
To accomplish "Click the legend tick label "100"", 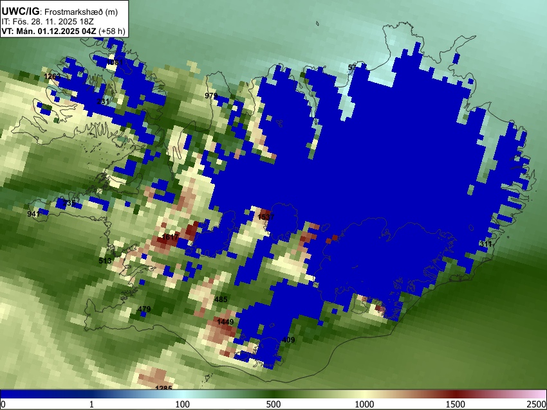I will point(183,404).
